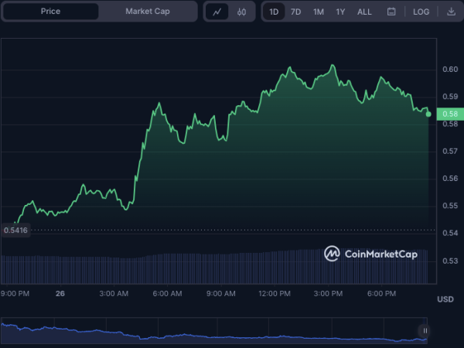This screenshot has width=464, height=348.
Task: Toggle LOG scale on the chart
Action: point(421,12)
